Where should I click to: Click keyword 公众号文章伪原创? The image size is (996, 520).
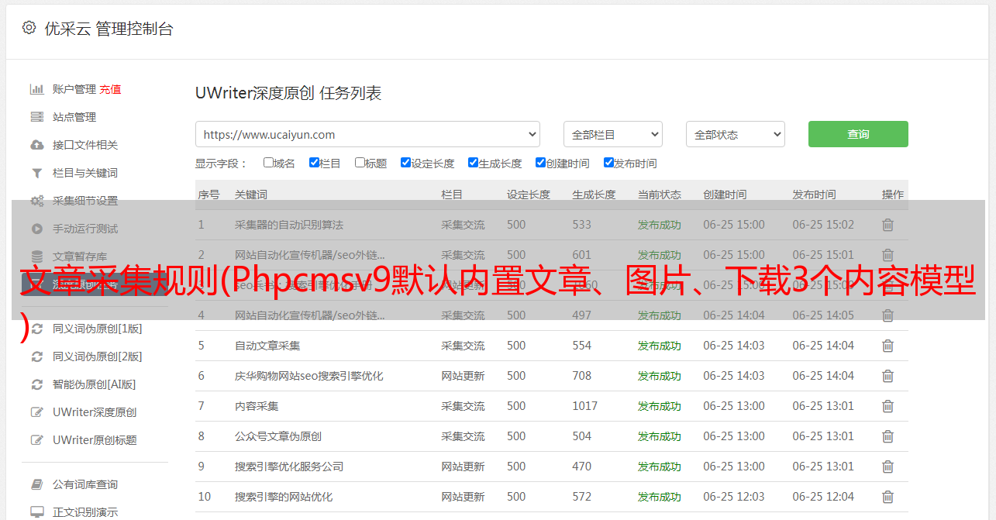click(278, 436)
